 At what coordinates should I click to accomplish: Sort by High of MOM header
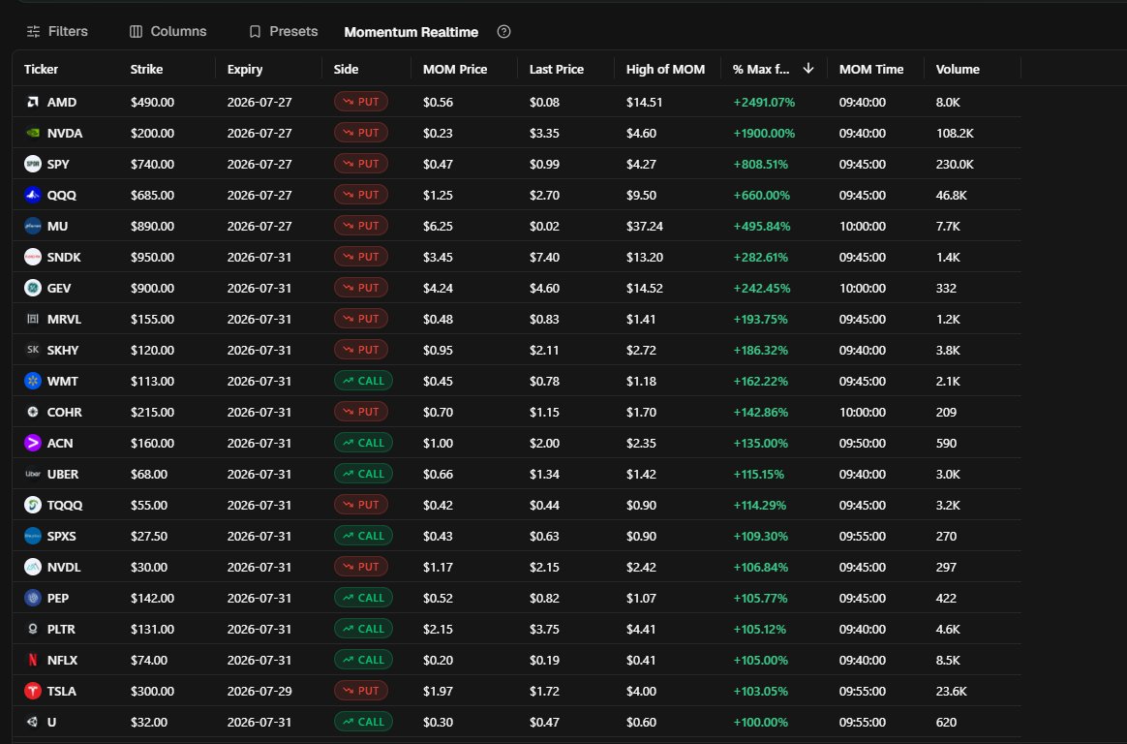coord(665,69)
